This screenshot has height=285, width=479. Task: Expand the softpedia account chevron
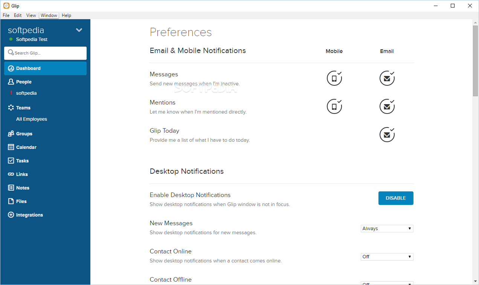coord(79,30)
